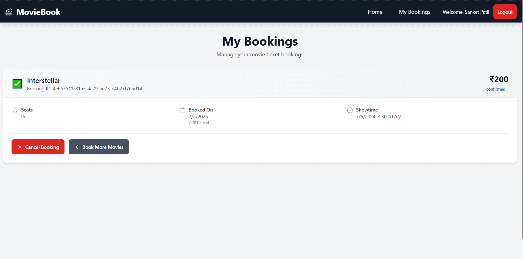The width and height of the screenshot is (523, 259).
Task: Click the MovieBook brand name
Action: [38, 12]
